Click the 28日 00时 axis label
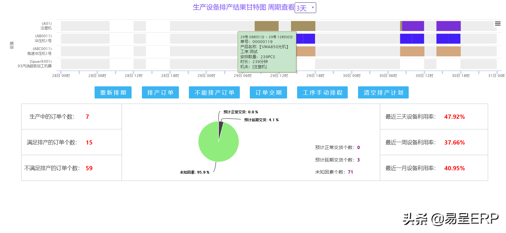Image resolution: width=506 pixels, height=233 pixels. click(61, 76)
